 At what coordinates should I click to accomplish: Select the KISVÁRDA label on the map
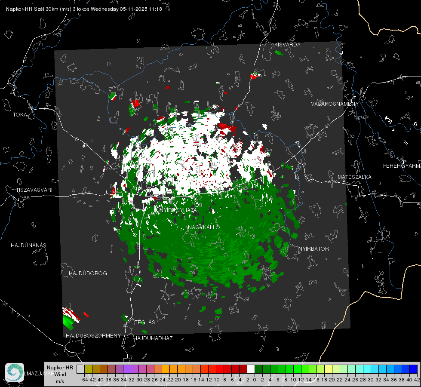click(287, 45)
